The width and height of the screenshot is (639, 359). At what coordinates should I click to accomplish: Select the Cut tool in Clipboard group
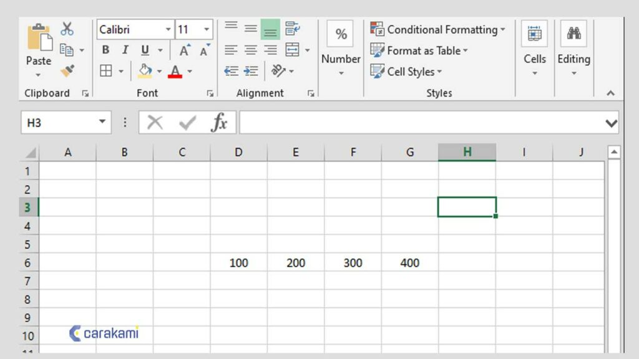(67, 28)
